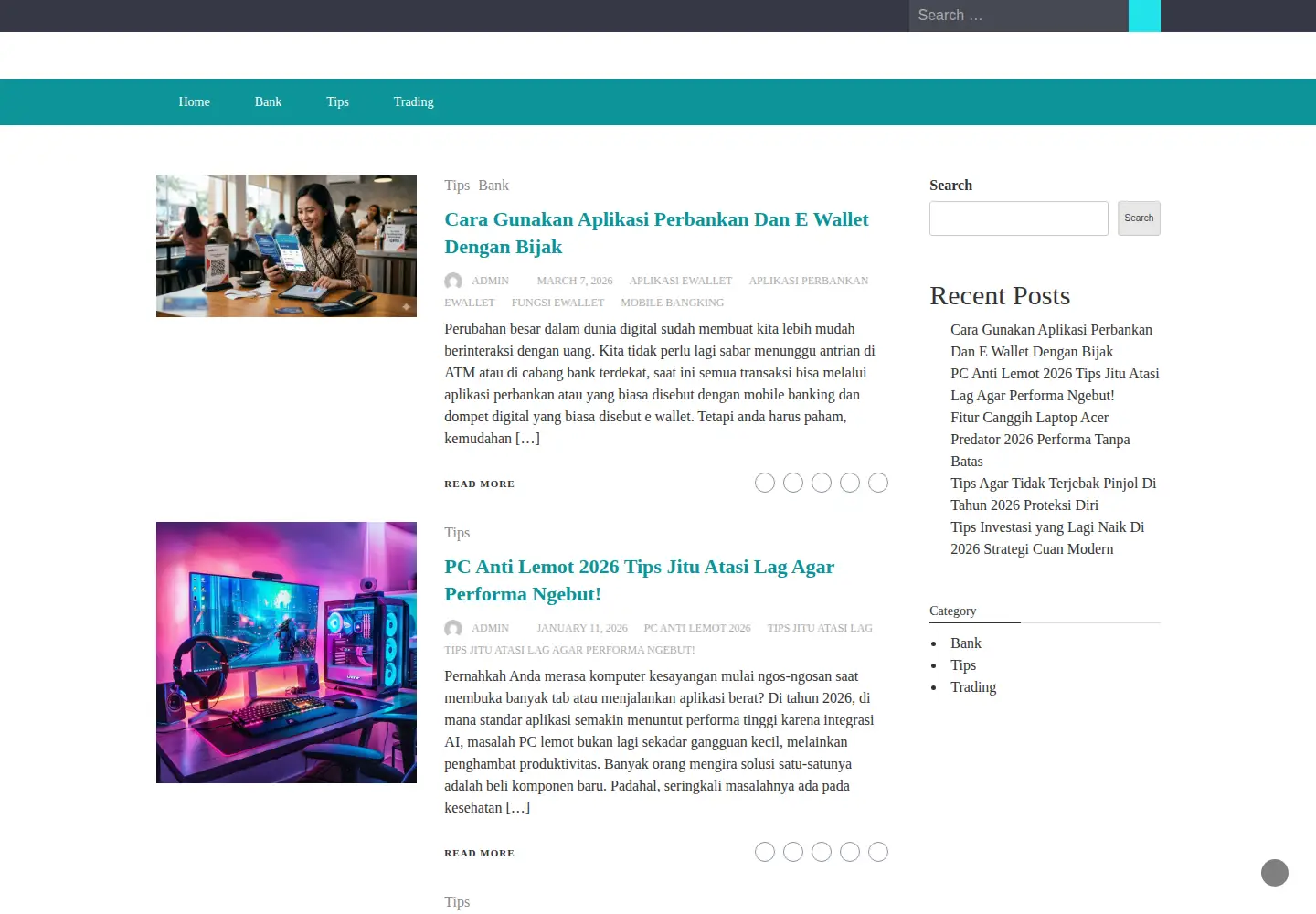Select the "APLIKASI EWALLET" tag
1316x914 pixels.
pyautogui.click(x=681, y=281)
